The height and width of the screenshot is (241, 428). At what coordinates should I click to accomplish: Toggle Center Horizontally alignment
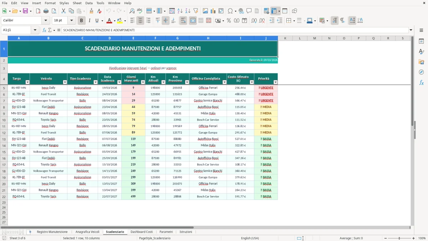click(x=140, y=21)
